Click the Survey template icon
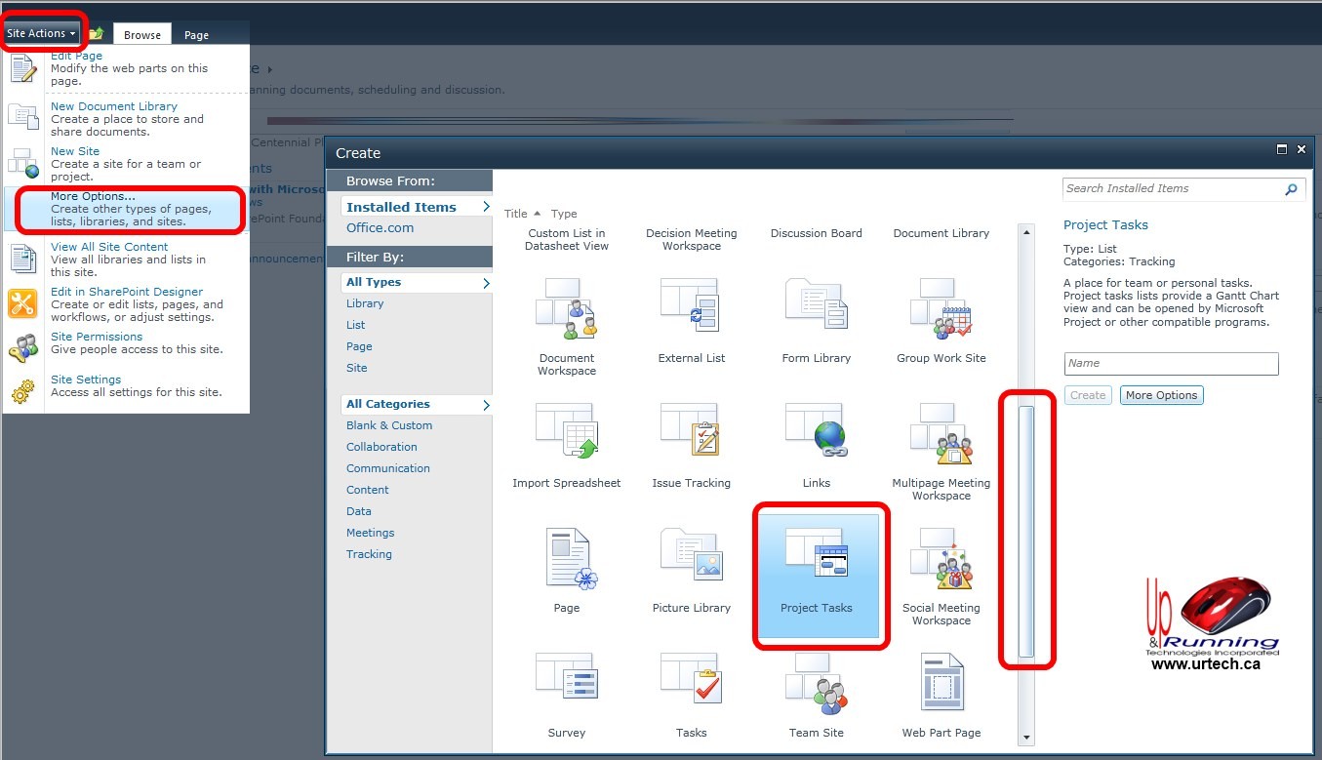The image size is (1322, 760). tap(566, 682)
